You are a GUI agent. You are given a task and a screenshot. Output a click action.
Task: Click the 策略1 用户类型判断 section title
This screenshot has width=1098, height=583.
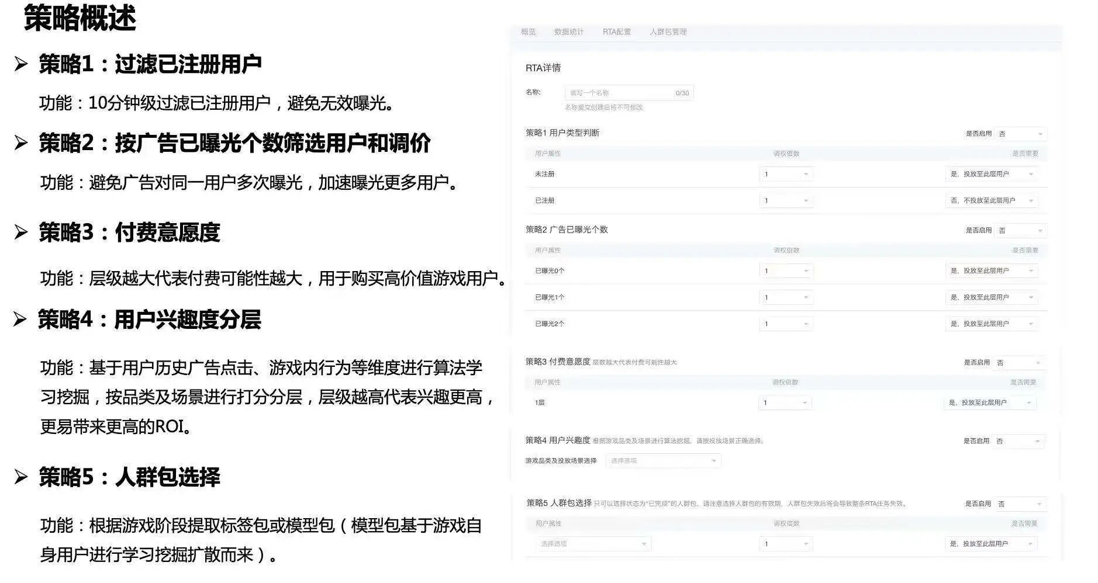[562, 133]
